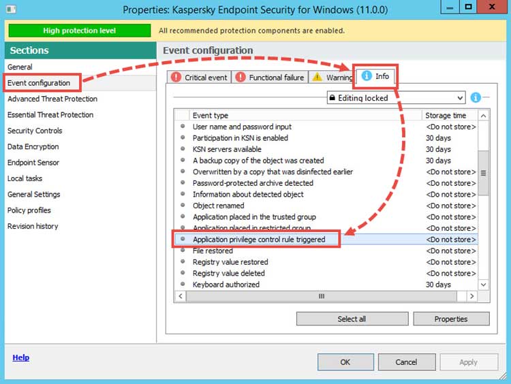Screen dimensions: 511x384
Task: Click the horizontal scrollbar right arrow
Action: (472, 296)
